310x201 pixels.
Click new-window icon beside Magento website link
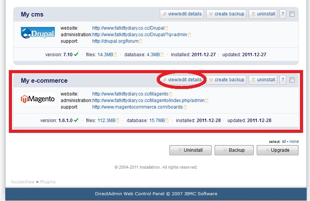[x=170, y=94]
